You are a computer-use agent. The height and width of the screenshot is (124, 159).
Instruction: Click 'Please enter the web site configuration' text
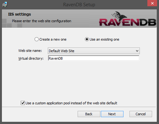[x=41, y=21]
